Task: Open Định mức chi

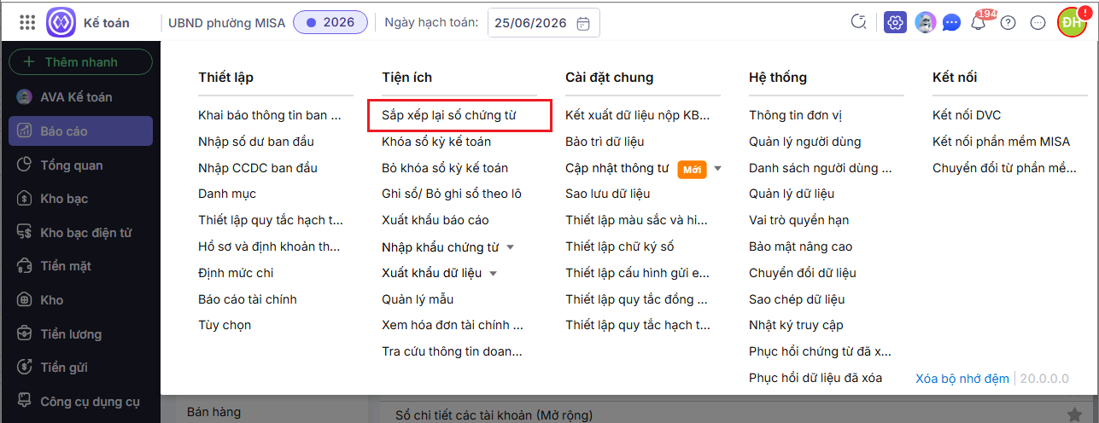Action: [236, 274]
